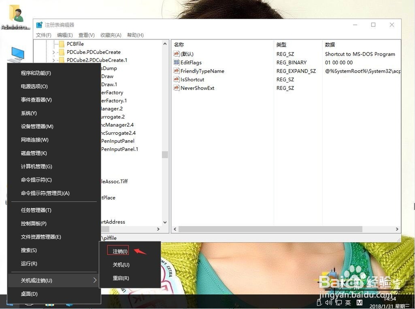Viewport: 415px width, 309px height.
Task: Click the tree scroll down arrow
Action: [x=165, y=222]
